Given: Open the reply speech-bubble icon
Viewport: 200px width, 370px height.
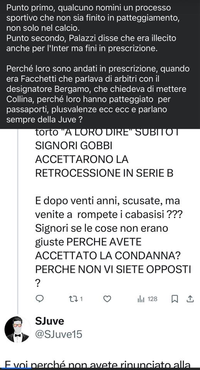Looking at the screenshot, I should pos(40,299).
